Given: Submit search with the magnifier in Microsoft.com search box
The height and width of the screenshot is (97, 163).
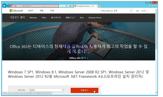Looking at the screenshot, I should click(x=131, y=11).
